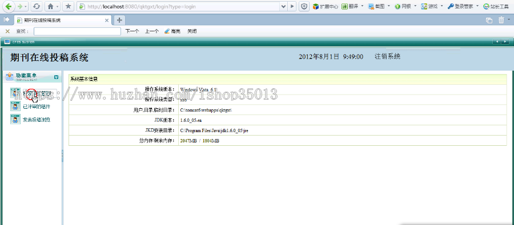Go back with the green arrow button
The image size is (514, 225).
8,6
